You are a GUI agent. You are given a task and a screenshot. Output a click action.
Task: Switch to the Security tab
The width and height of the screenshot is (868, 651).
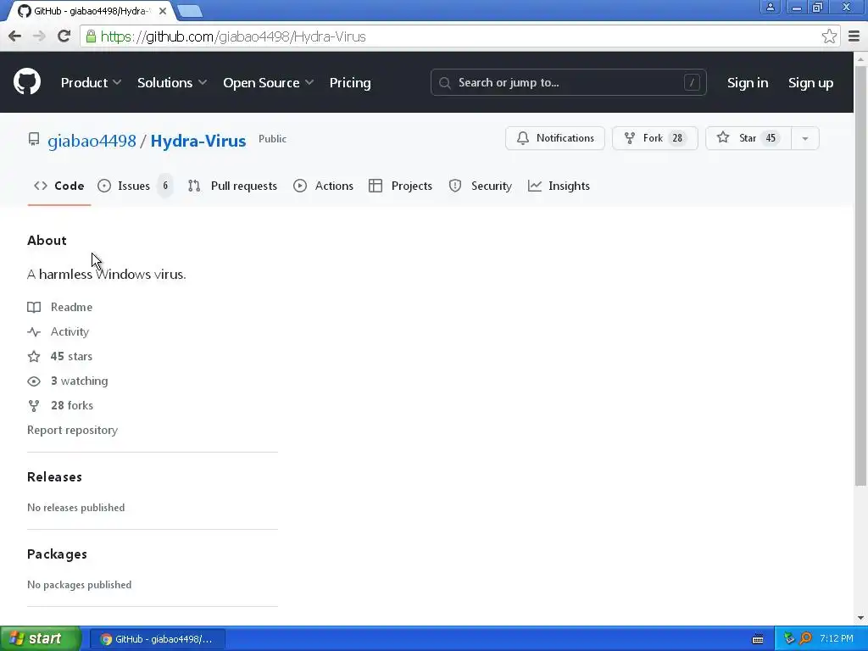click(x=480, y=186)
